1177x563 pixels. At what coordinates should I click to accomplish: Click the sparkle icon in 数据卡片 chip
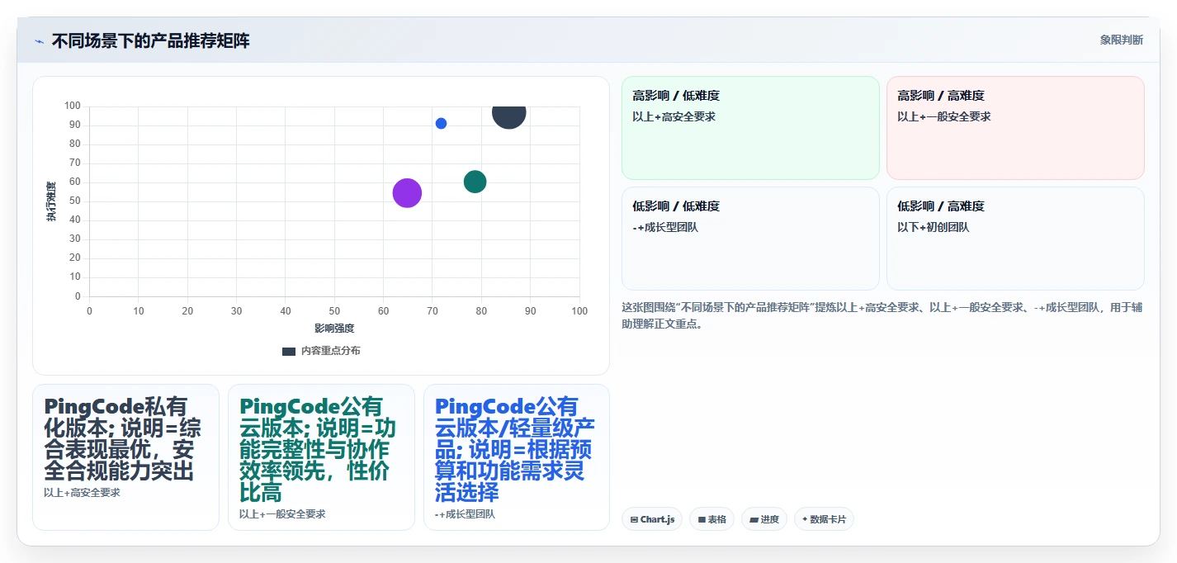tap(805, 519)
